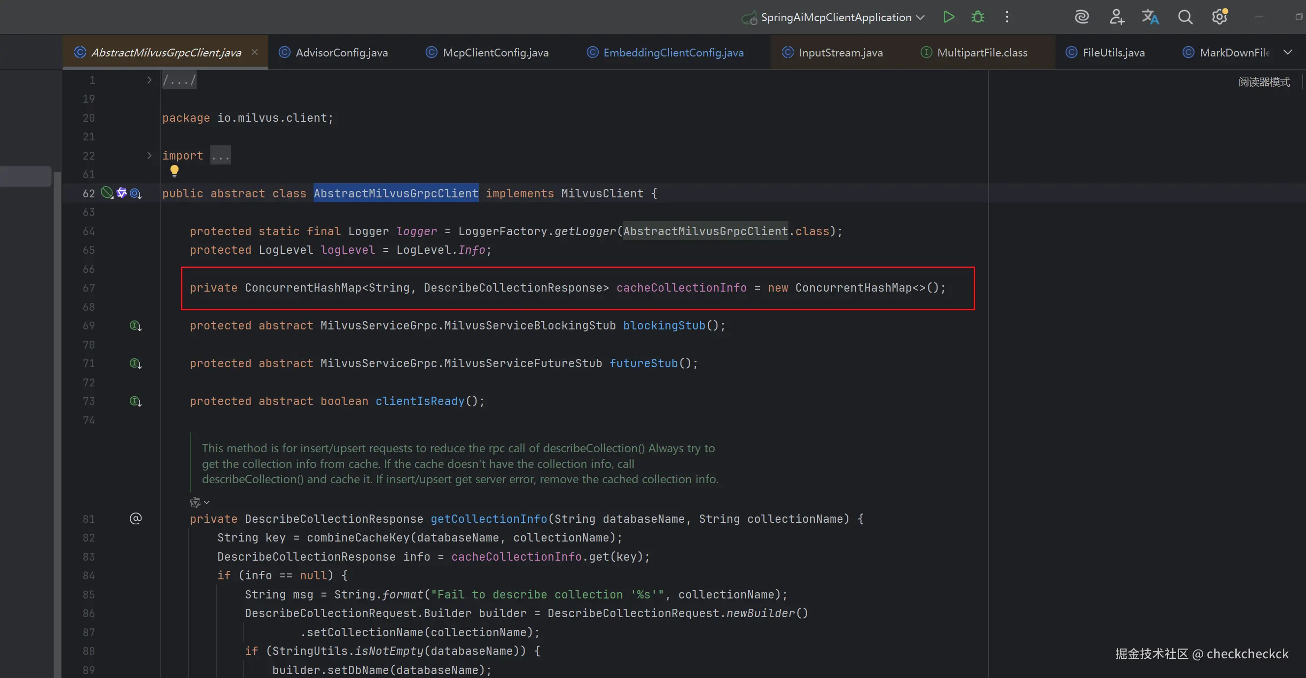Viewport: 1306px width, 678px height.
Task: Switch to the EmbeddingClientConfig.java tab
Action: [x=673, y=53]
